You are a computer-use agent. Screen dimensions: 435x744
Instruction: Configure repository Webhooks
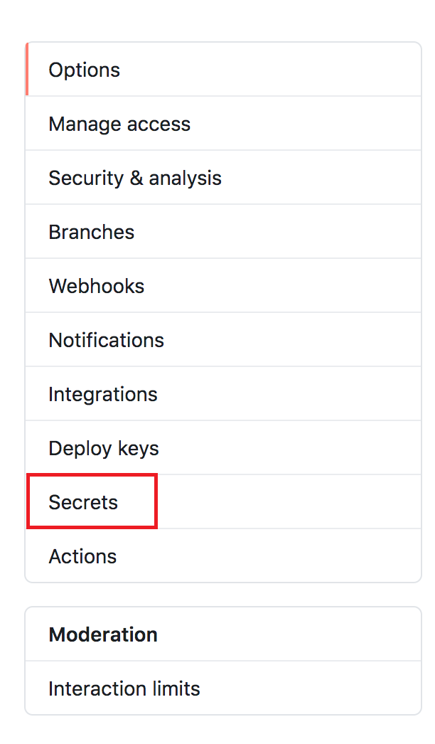tap(97, 286)
